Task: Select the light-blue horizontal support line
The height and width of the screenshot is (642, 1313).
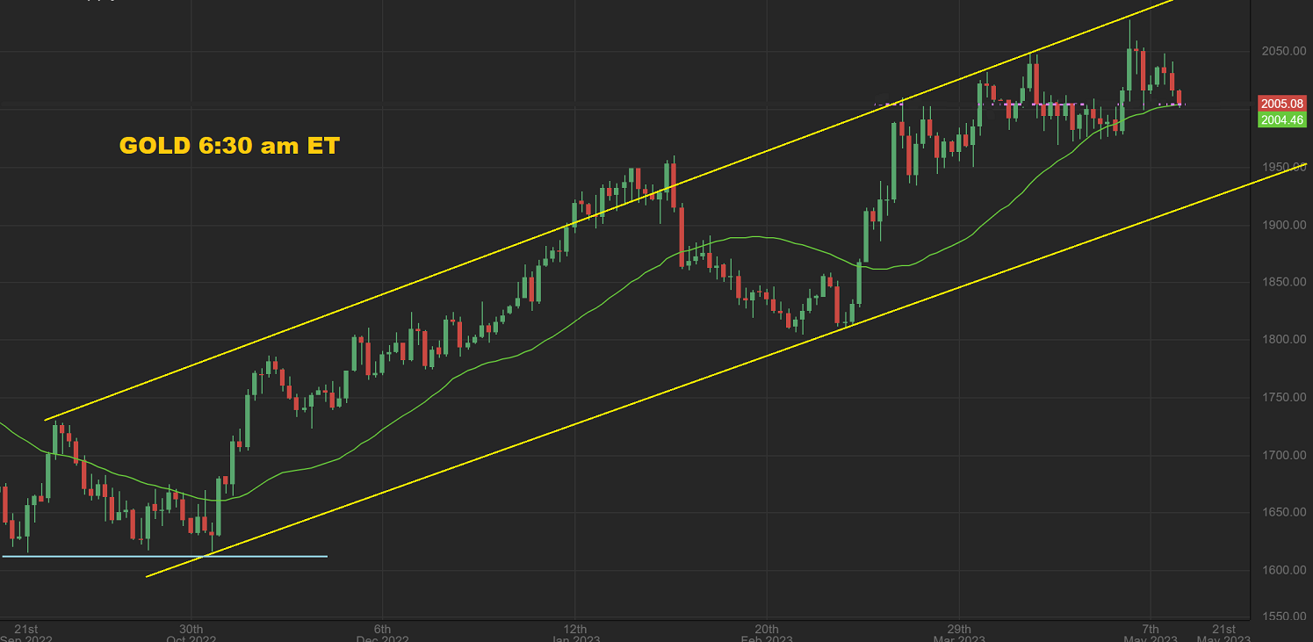Action: (165, 556)
